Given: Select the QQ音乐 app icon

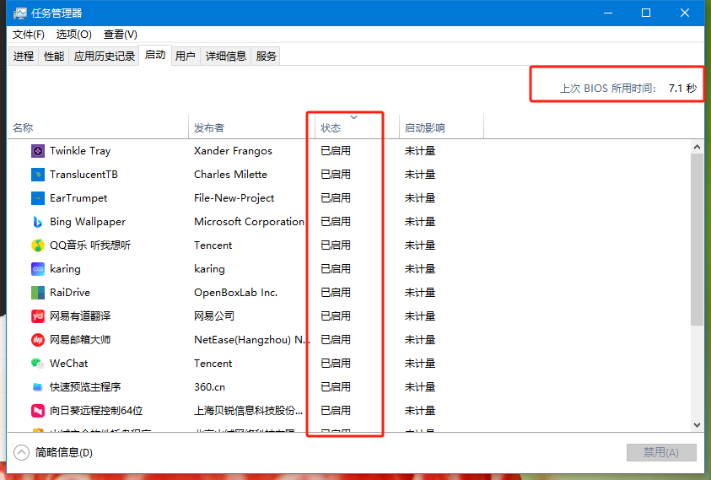Looking at the screenshot, I should 38,245.
